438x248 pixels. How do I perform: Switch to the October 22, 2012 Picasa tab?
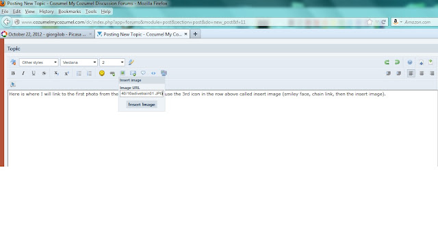click(47, 34)
